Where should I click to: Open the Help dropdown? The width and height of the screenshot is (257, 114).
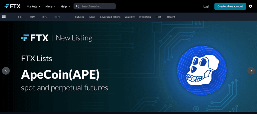65,6
